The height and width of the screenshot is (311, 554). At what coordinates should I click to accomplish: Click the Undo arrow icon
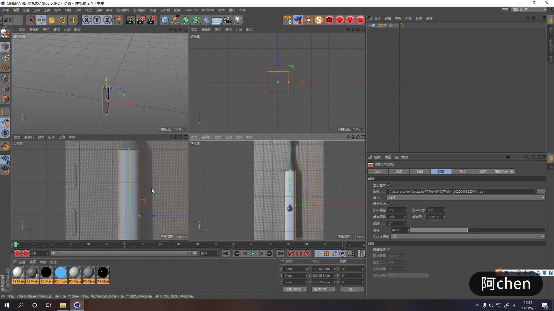(x=8, y=20)
